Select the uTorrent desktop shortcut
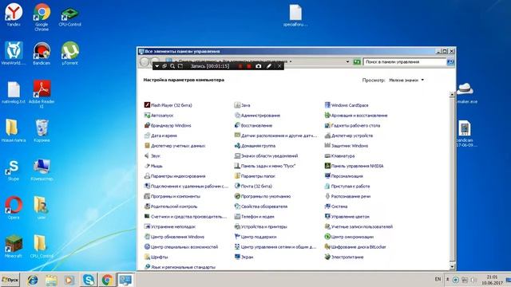This screenshot has height=287, width=511. (x=69, y=53)
